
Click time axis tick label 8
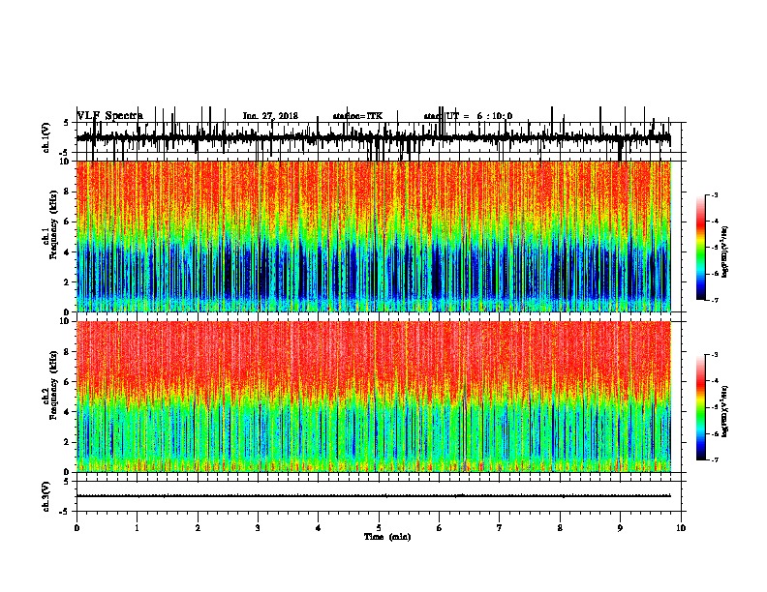[x=560, y=528]
